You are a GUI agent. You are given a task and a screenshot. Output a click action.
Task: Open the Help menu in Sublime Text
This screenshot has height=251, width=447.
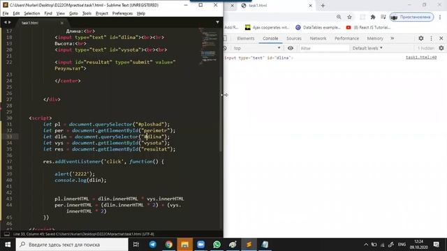point(141,13)
